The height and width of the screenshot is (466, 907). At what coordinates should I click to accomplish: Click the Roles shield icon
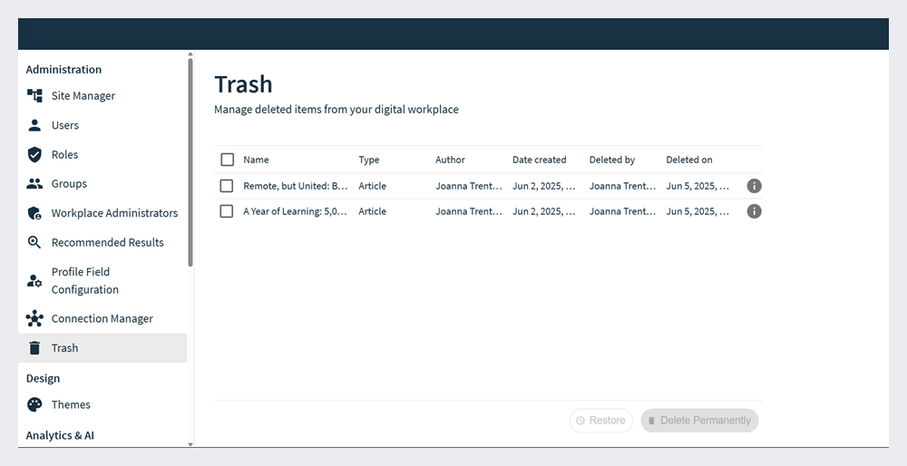coord(34,154)
